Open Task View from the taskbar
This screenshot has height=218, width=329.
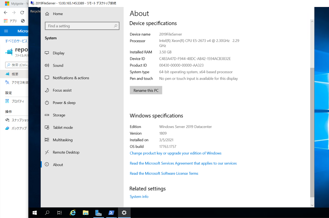(x=59, y=213)
